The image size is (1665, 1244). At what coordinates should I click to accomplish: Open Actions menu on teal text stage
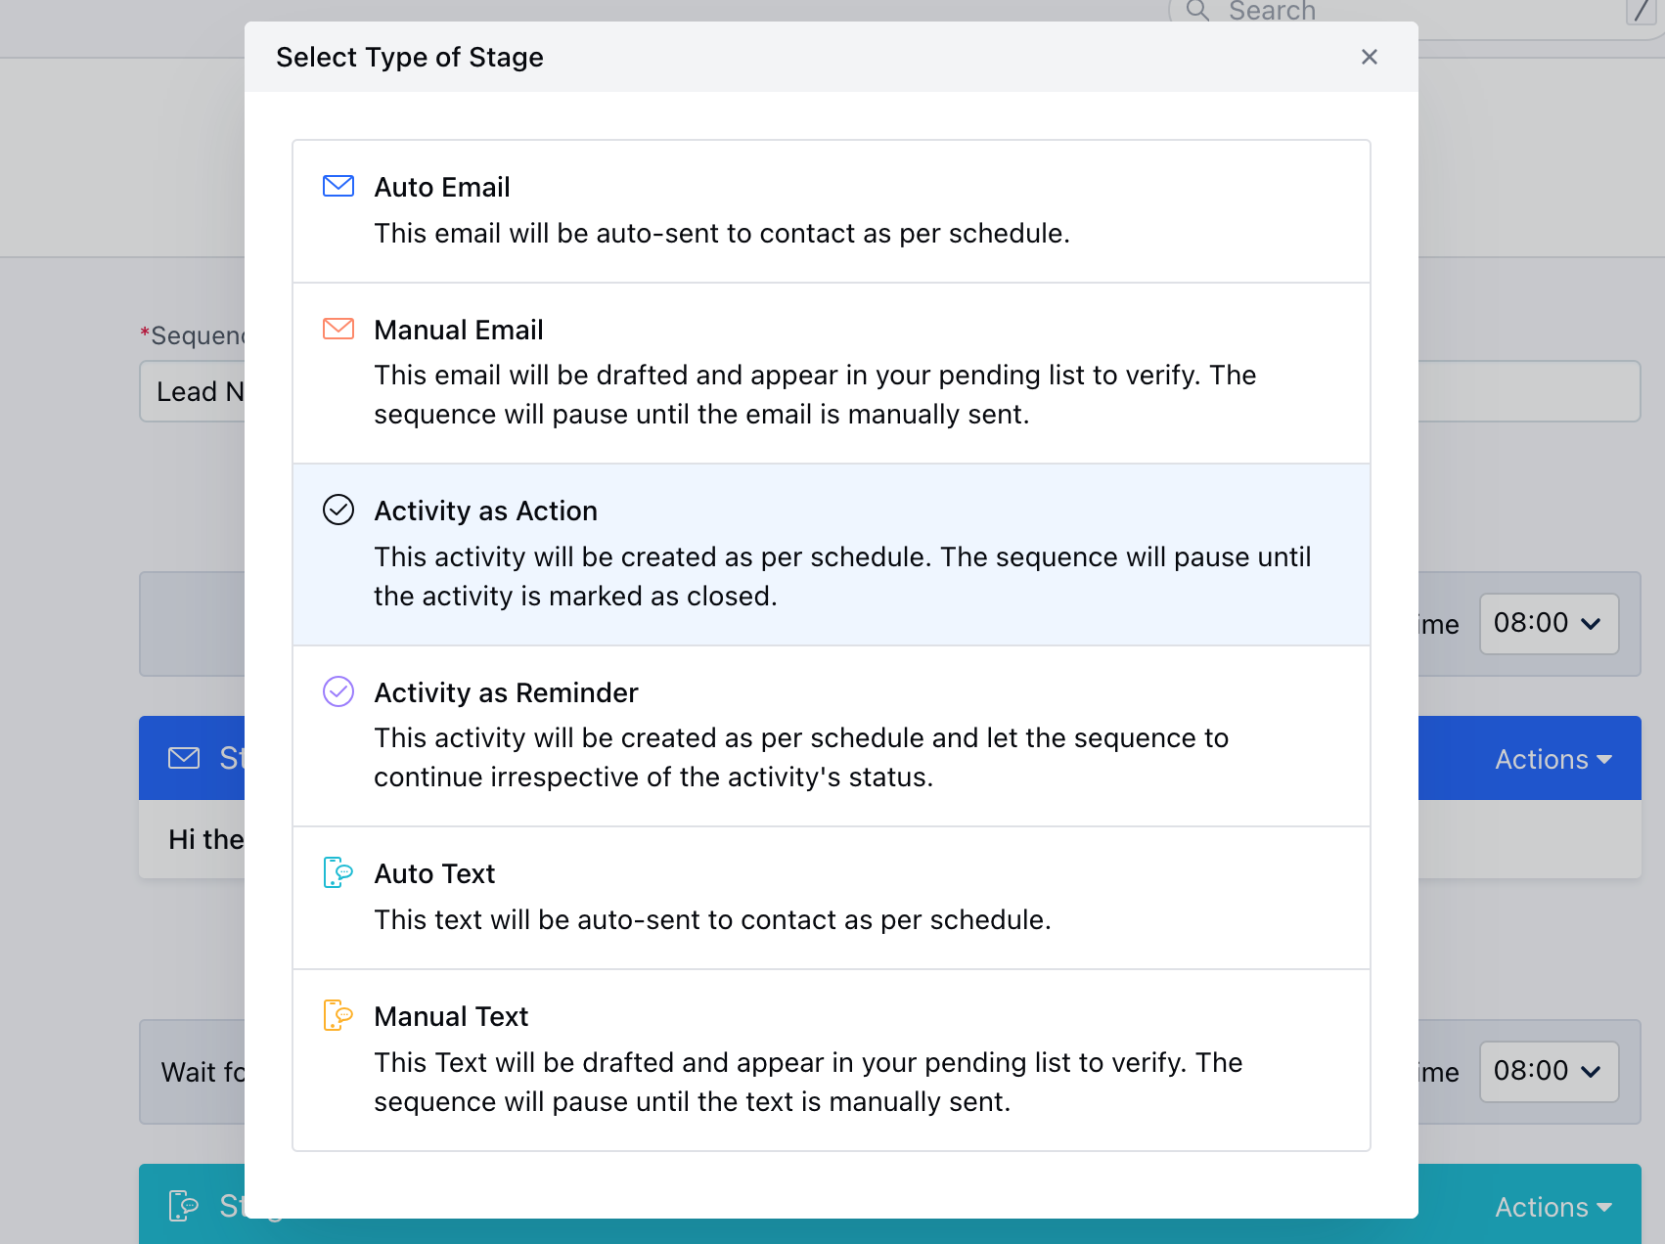click(1553, 1207)
